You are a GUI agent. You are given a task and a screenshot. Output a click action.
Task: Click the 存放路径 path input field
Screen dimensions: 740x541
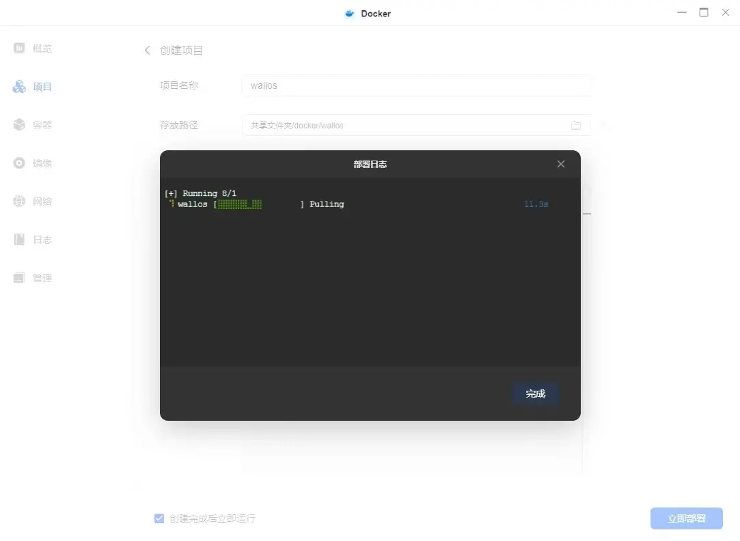tap(407, 126)
